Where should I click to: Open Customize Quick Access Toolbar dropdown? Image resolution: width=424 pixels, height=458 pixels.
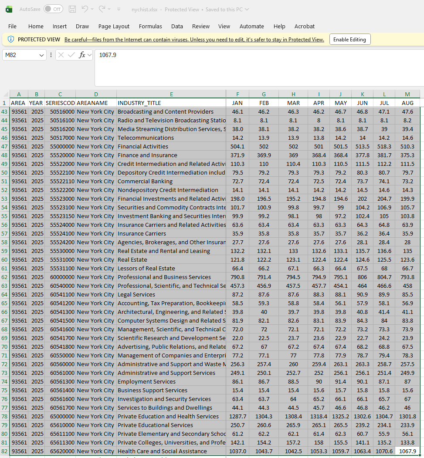119,9
